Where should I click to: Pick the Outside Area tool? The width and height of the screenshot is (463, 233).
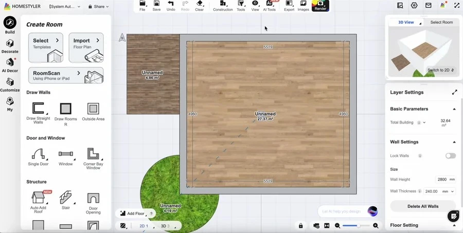point(93,109)
